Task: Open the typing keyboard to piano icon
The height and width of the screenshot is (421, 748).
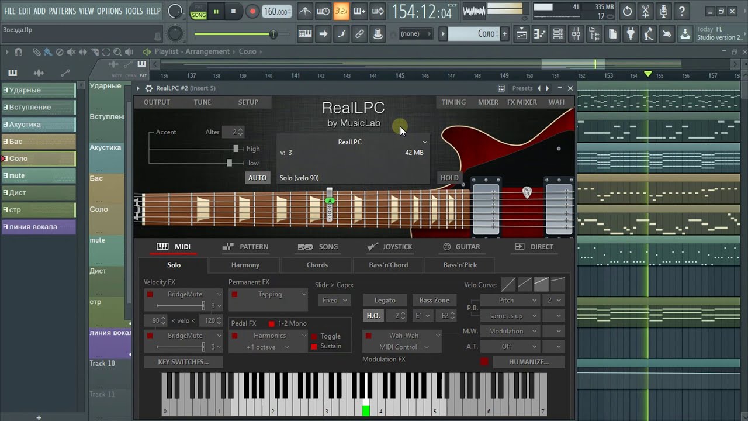Action: tap(304, 34)
